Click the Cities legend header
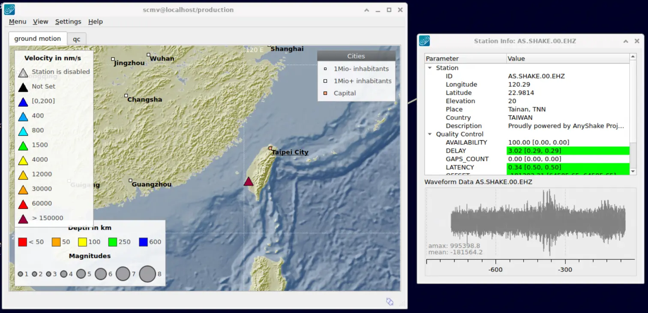 pos(356,56)
